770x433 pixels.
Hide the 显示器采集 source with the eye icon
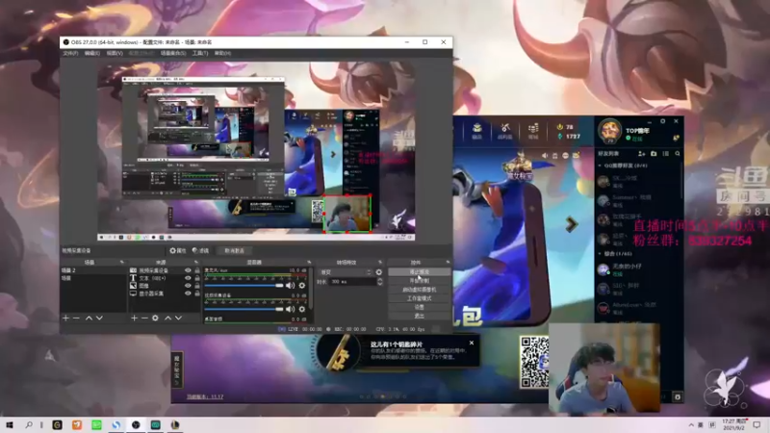coord(188,293)
